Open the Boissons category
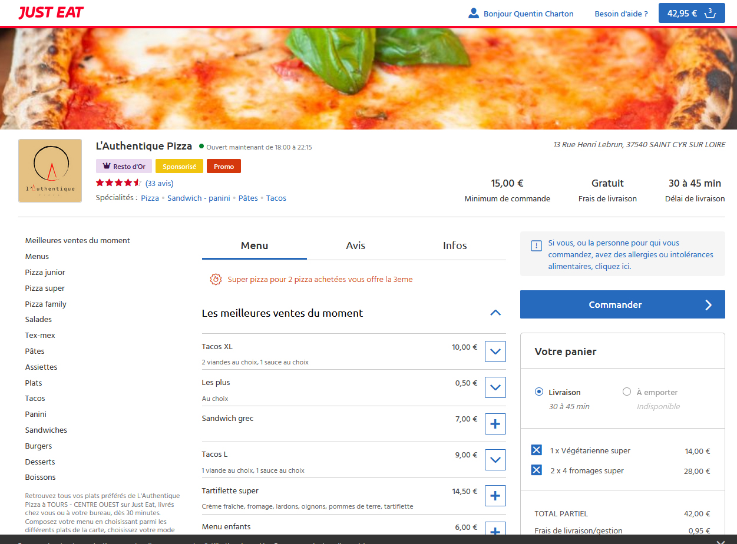737x544 pixels. tap(41, 477)
